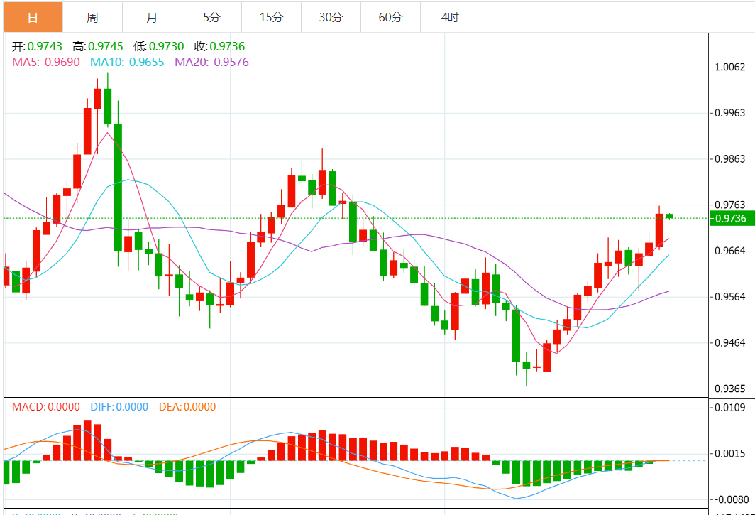Click the 收:0.9736 close price value

pos(219,46)
